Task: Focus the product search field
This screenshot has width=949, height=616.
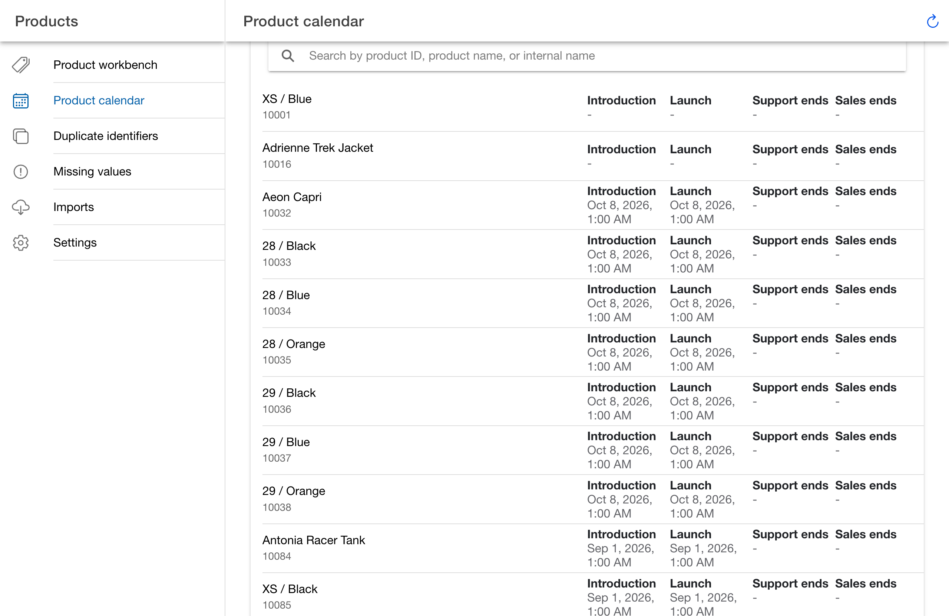Action: coord(587,56)
